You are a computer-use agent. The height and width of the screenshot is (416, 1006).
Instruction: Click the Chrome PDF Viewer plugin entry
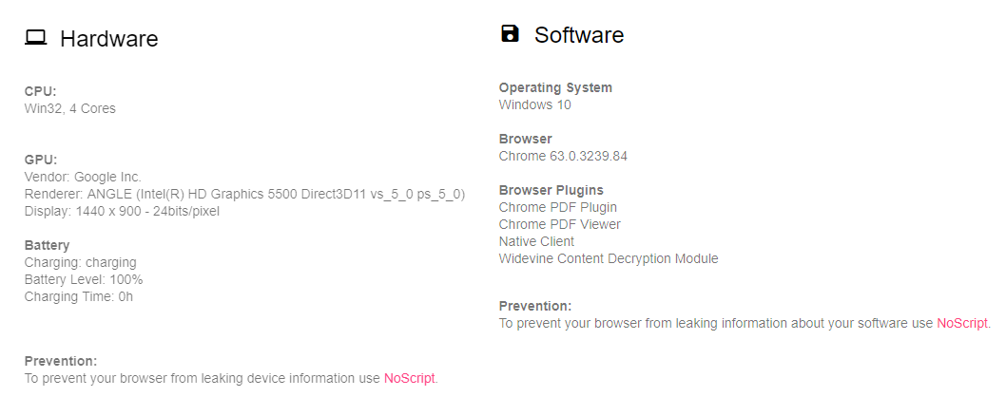[560, 224]
